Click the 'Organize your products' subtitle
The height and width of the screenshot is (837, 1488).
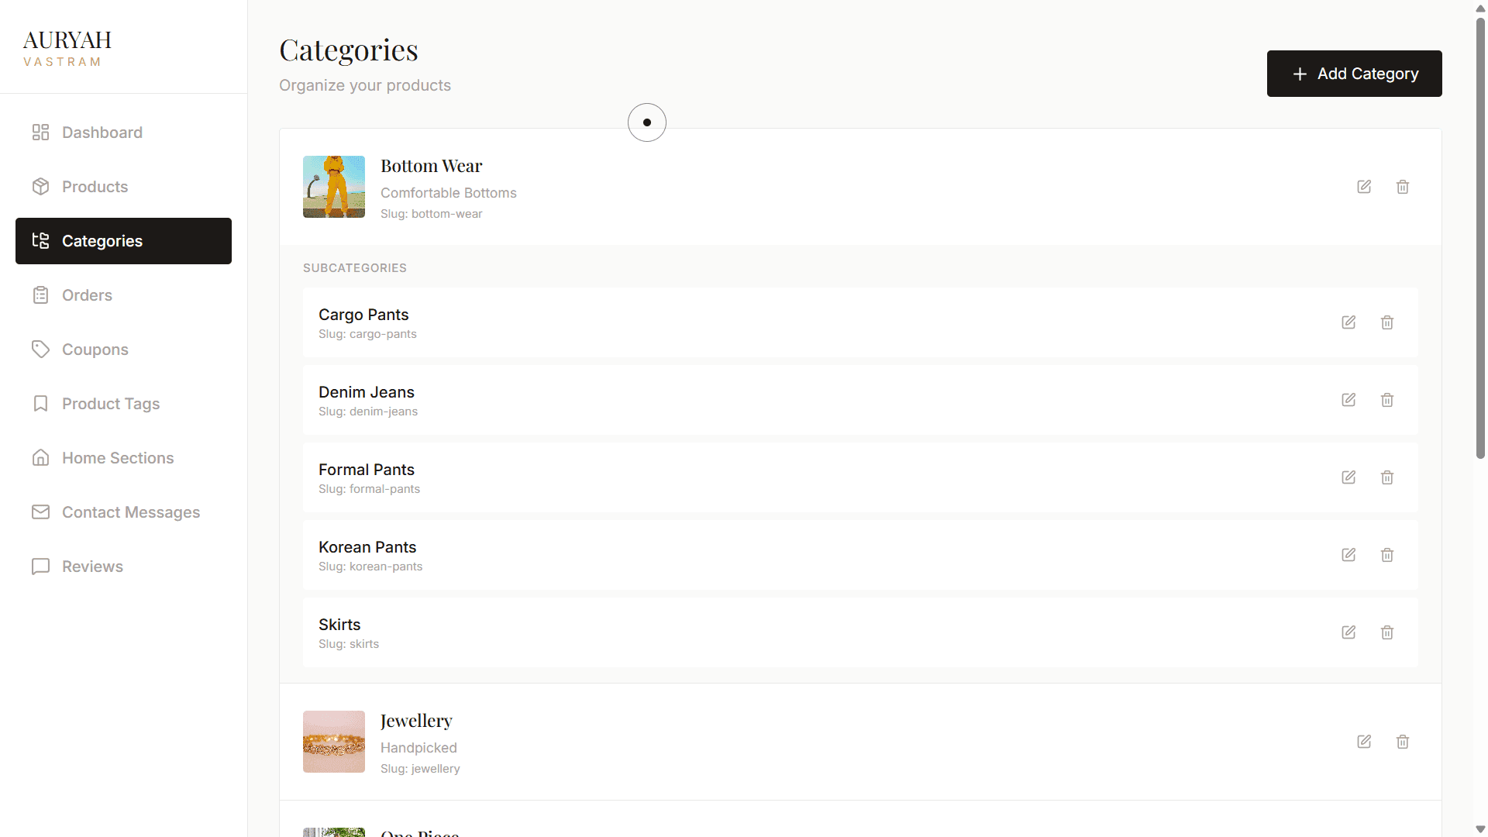(x=365, y=85)
